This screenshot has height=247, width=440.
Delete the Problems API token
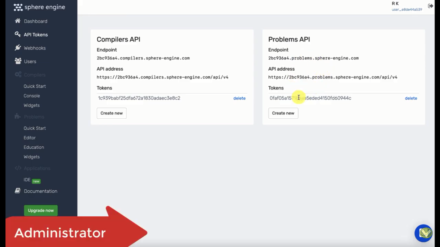click(x=411, y=98)
